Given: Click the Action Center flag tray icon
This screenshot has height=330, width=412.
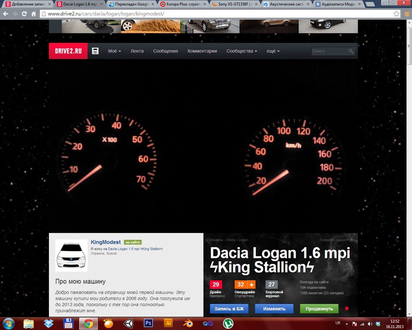Looking at the screenshot, I should 354,324.
